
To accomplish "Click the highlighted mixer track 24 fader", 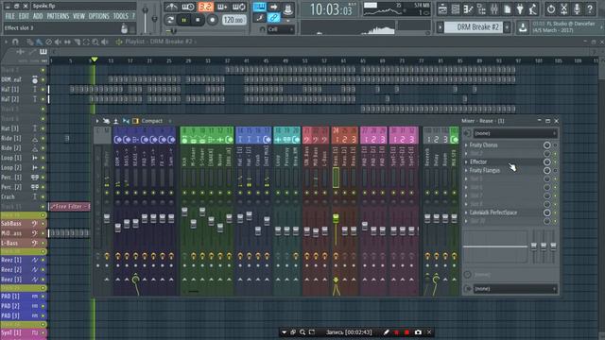I will [336, 218].
